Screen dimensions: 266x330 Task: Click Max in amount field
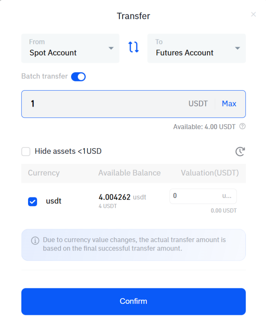(x=229, y=103)
